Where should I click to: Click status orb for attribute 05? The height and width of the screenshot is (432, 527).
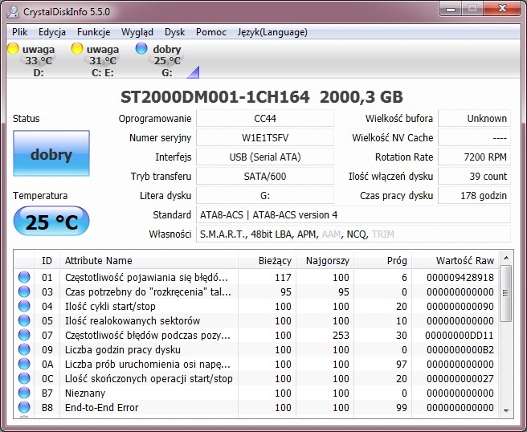click(24, 320)
